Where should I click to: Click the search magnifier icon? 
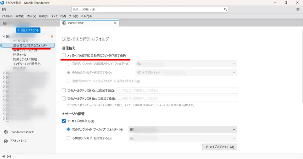click(x=225, y=9)
